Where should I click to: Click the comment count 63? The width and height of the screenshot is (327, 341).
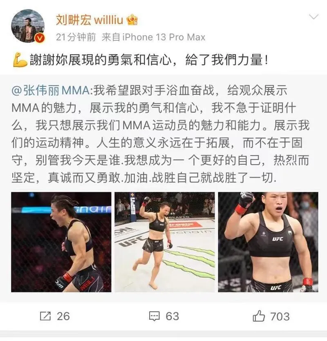click(x=172, y=316)
